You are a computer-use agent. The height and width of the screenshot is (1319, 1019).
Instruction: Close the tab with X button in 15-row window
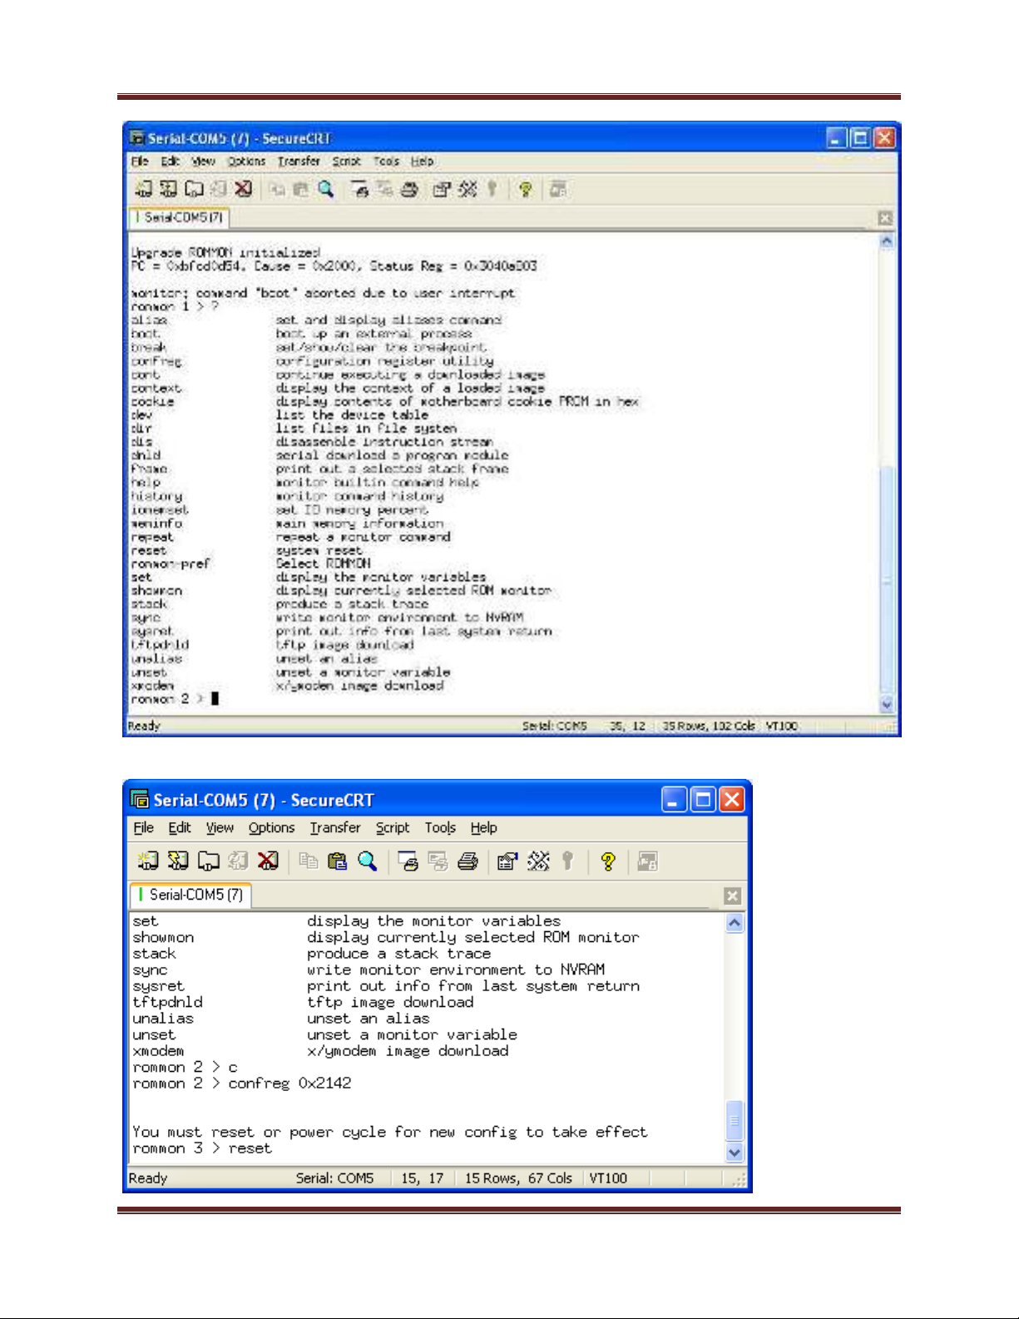click(732, 895)
